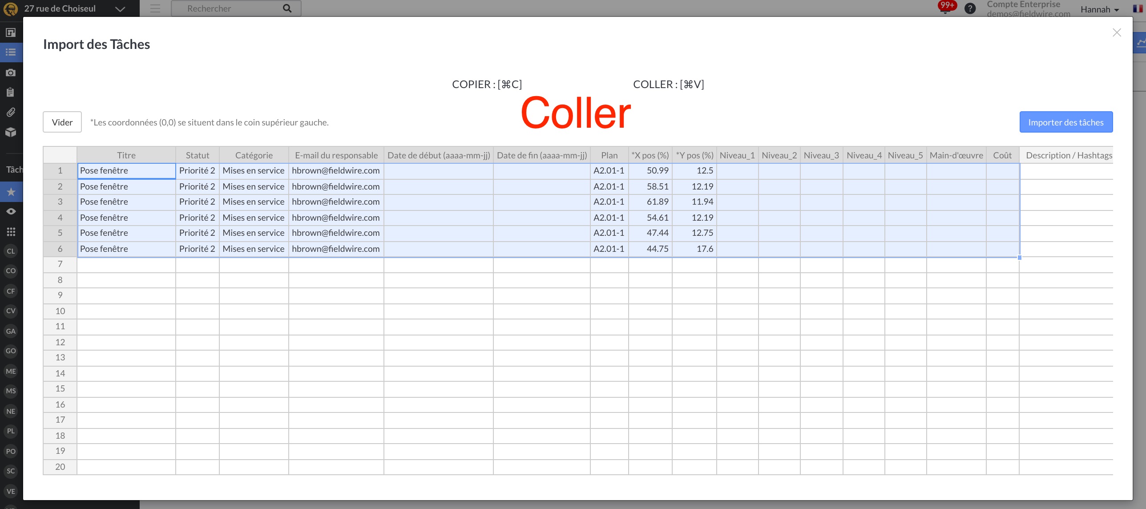Select the Niveau_3 column header
1146x509 pixels.
(x=822, y=155)
